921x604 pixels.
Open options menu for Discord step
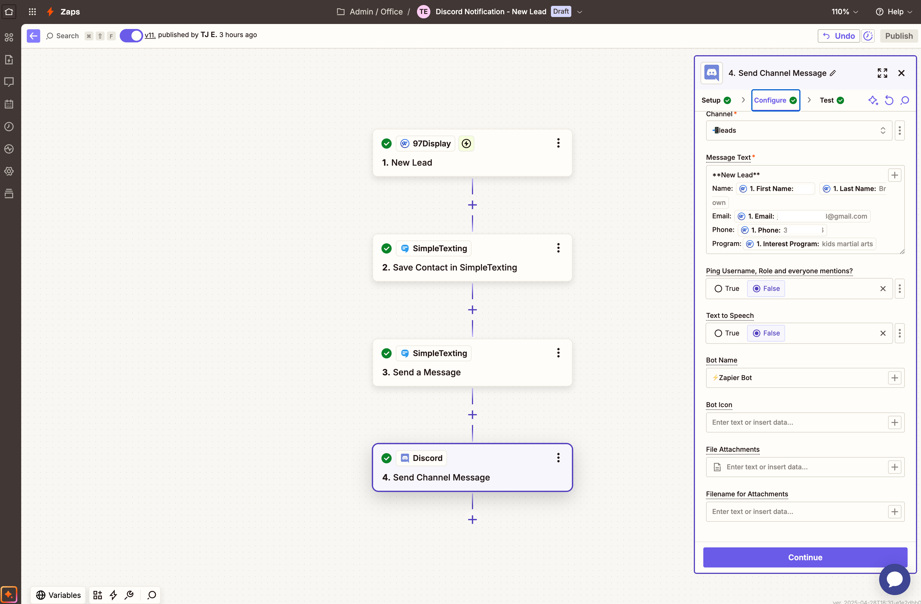pos(558,458)
